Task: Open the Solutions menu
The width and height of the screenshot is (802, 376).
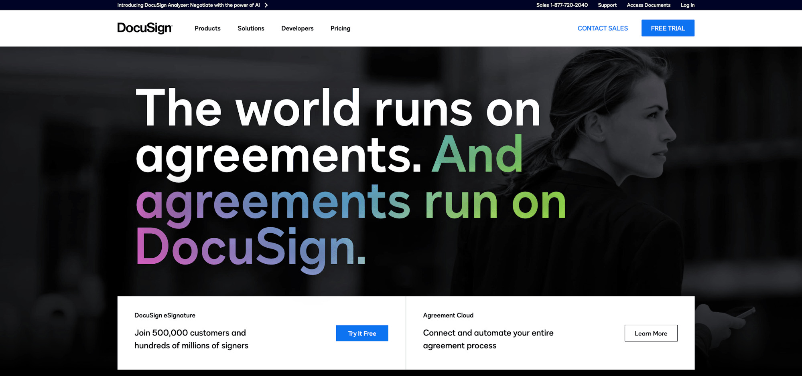Action: click(x=251, y=28)
